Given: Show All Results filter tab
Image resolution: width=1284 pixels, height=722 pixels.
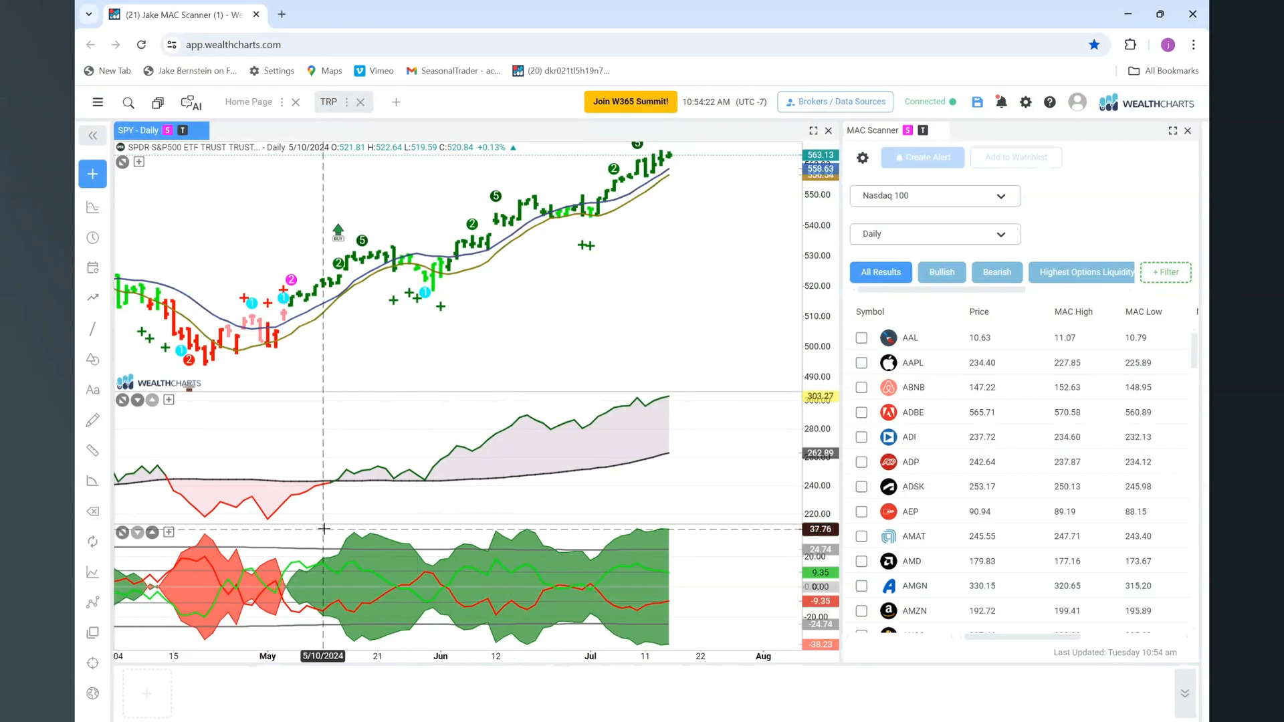Looking at the screenshot, I should [x=881, y=272].
